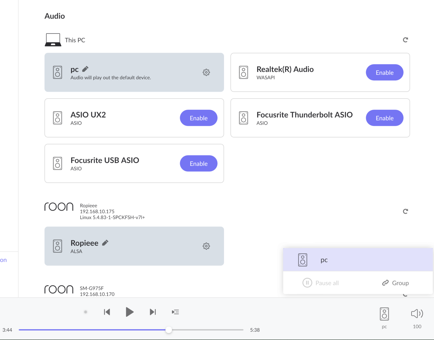Click Linux 5.4.83-1-SPCKFSH-v7l+ version text
This screenshot has width=434, height=340.
pyautogui.click(x=112, y=218)
